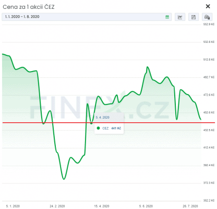Open the green calendar date picker icon

tap(167, 17)
